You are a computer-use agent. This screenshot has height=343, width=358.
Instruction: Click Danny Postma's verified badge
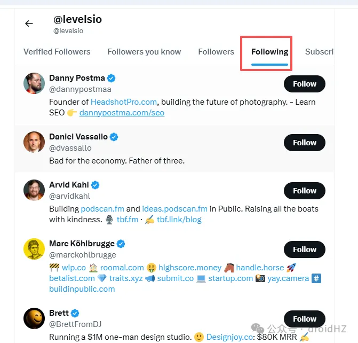click(111, 78)
